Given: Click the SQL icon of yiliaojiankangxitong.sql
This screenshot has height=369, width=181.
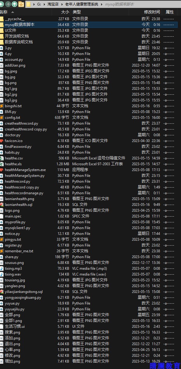Looking at the screenshot, I should pyautogui.click(x=2, y=292).
